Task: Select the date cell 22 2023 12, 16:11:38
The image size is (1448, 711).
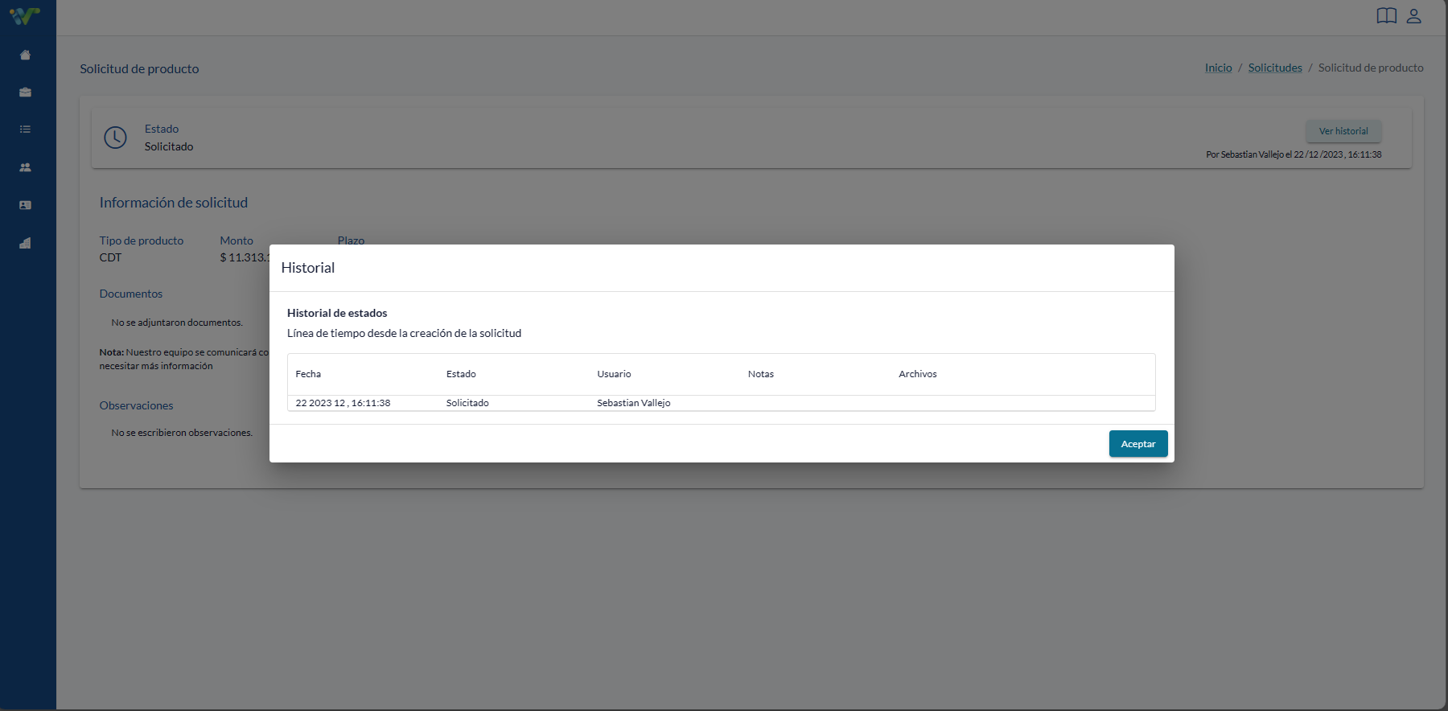Action: tap(343, 403)
